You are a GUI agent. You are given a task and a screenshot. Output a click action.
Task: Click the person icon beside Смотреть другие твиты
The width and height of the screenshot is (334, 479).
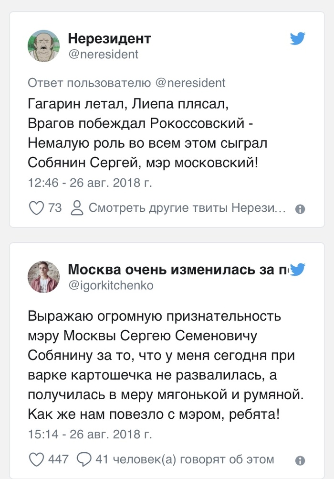[77, 208]
